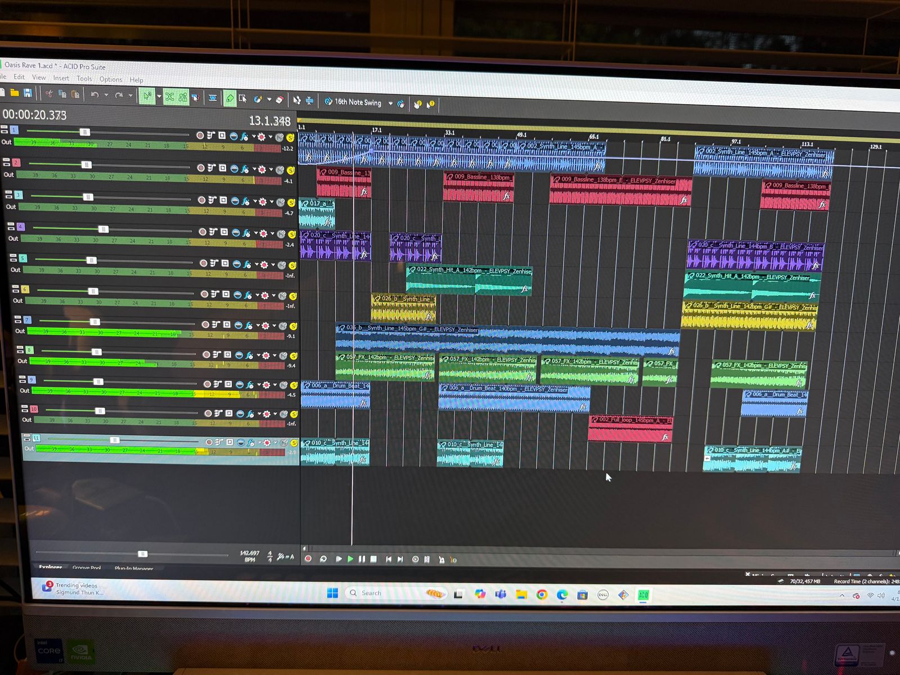The width and height of the screenshot is (900, 675).
Task: Select the Draw tool pencil icon
Action: tap(229, 98)
